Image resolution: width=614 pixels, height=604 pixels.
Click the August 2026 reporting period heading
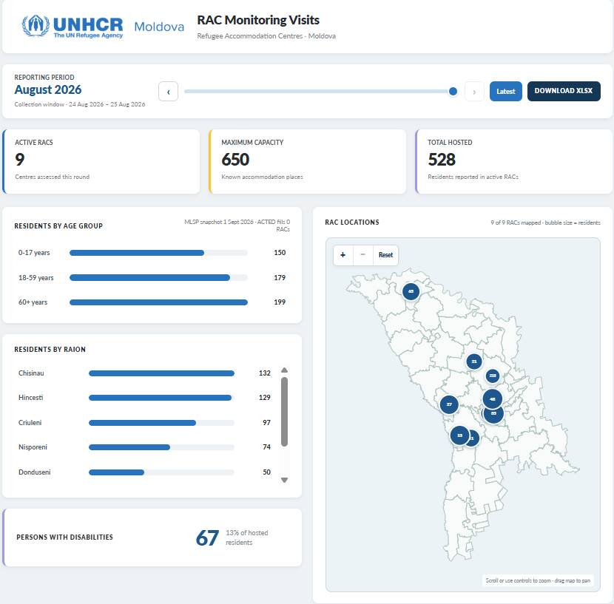click(x=48, y=89)
